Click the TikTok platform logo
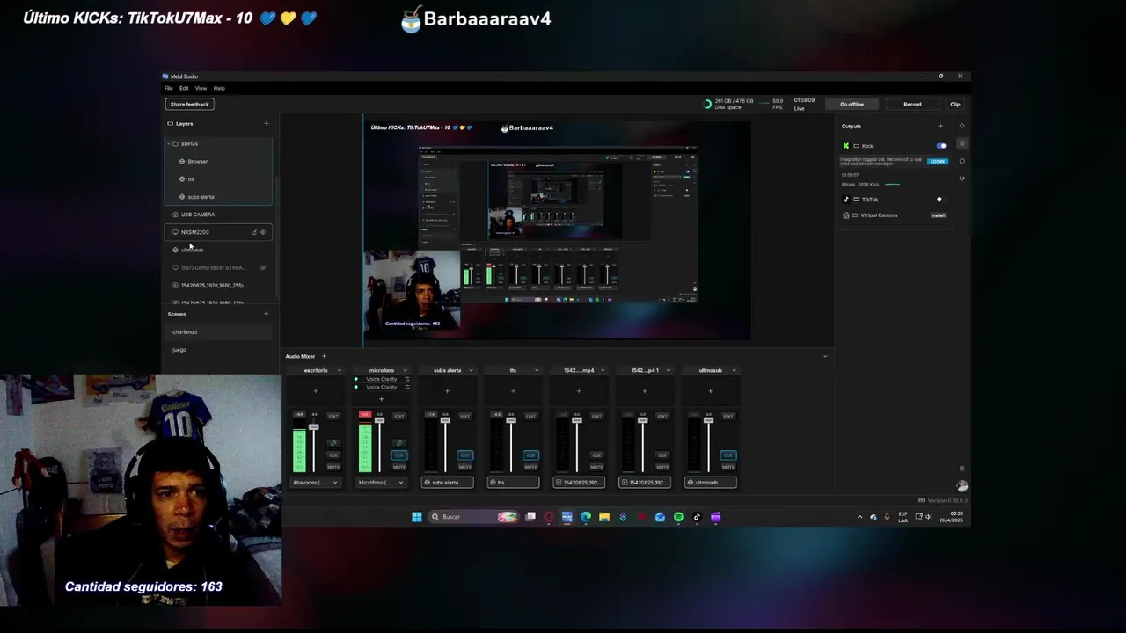Screen dimensions: 1126x633 pos(846,200)
